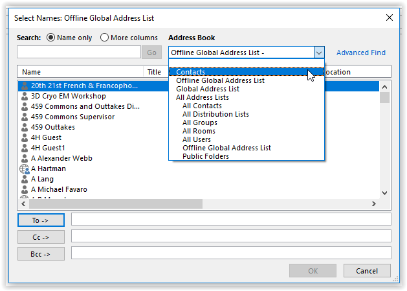This screenshot has height=291, width=407.
Task: Choose indented Offline Global Address List entry
Action: click(x=247, y=148)
